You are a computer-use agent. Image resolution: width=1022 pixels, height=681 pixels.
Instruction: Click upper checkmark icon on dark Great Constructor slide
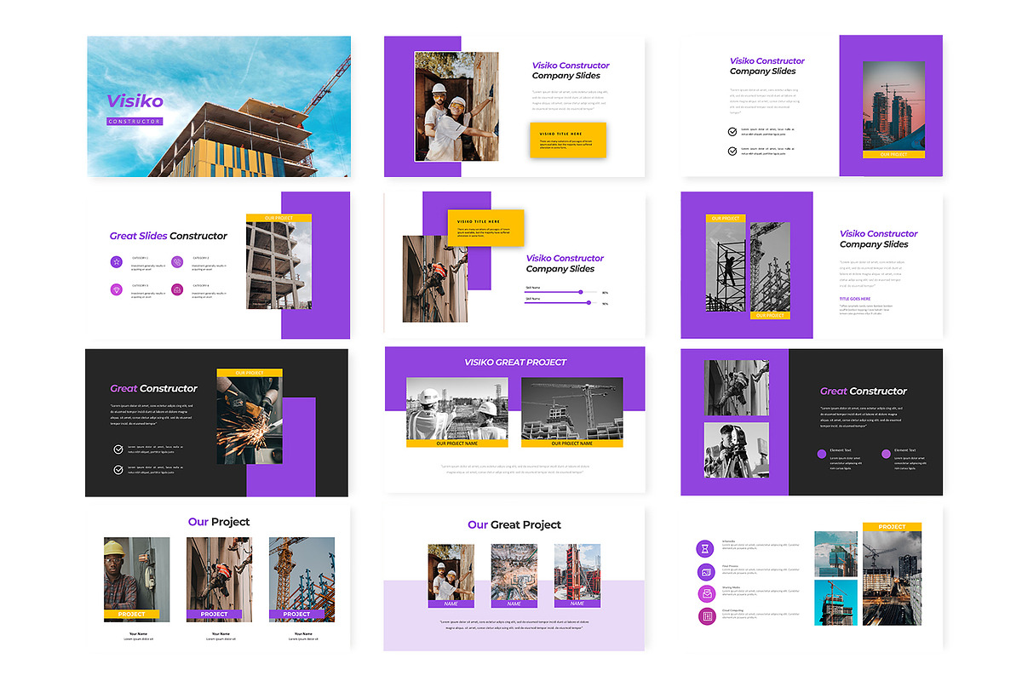point(118,449)
